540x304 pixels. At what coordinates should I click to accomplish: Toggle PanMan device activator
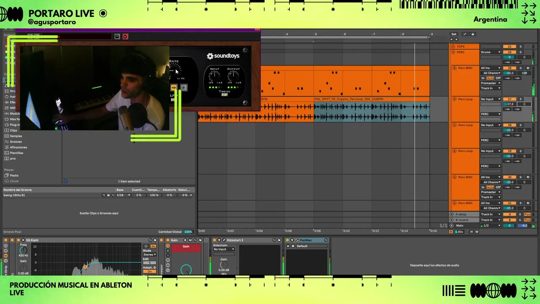click(x=287, y=240)
